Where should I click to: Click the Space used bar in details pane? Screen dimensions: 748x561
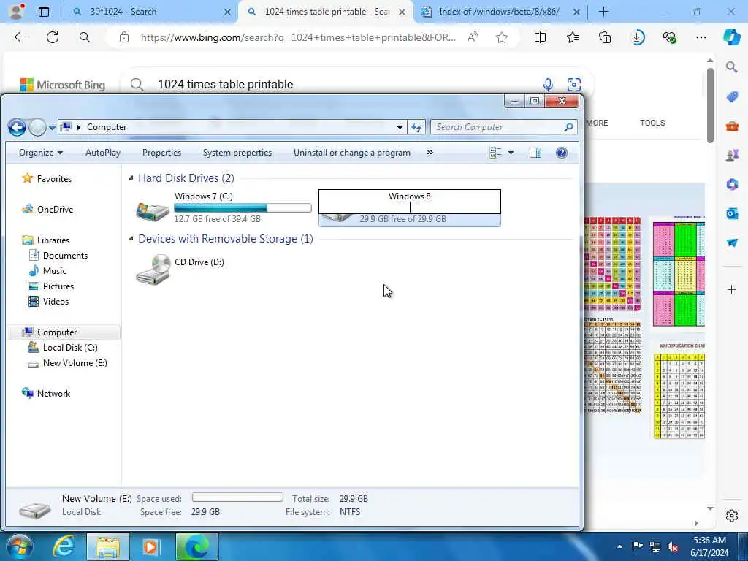tap(237, 497)
